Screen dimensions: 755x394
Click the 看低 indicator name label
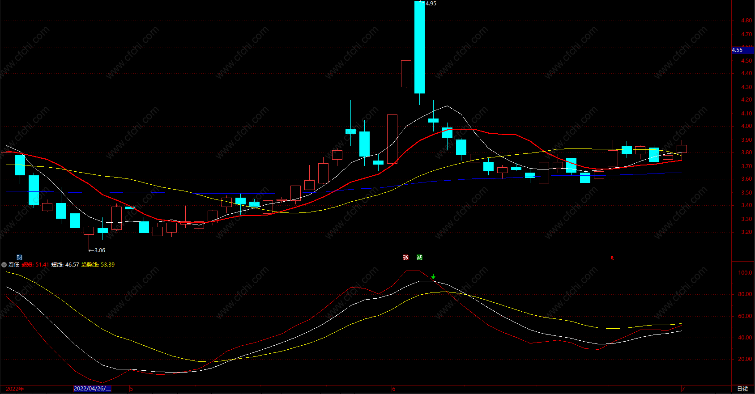(14, 265)
